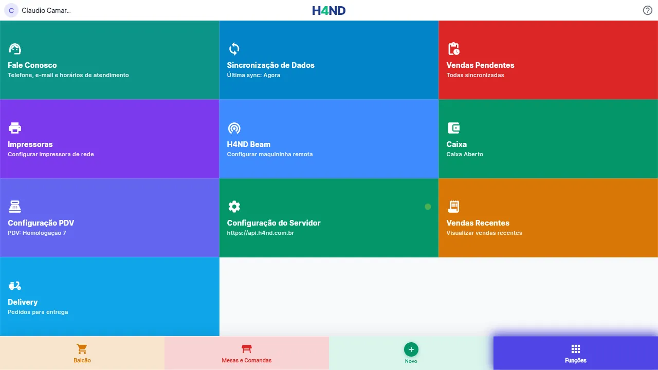Click the printer icon on Impressoras
658x370 pixels.
click(15, 128)
